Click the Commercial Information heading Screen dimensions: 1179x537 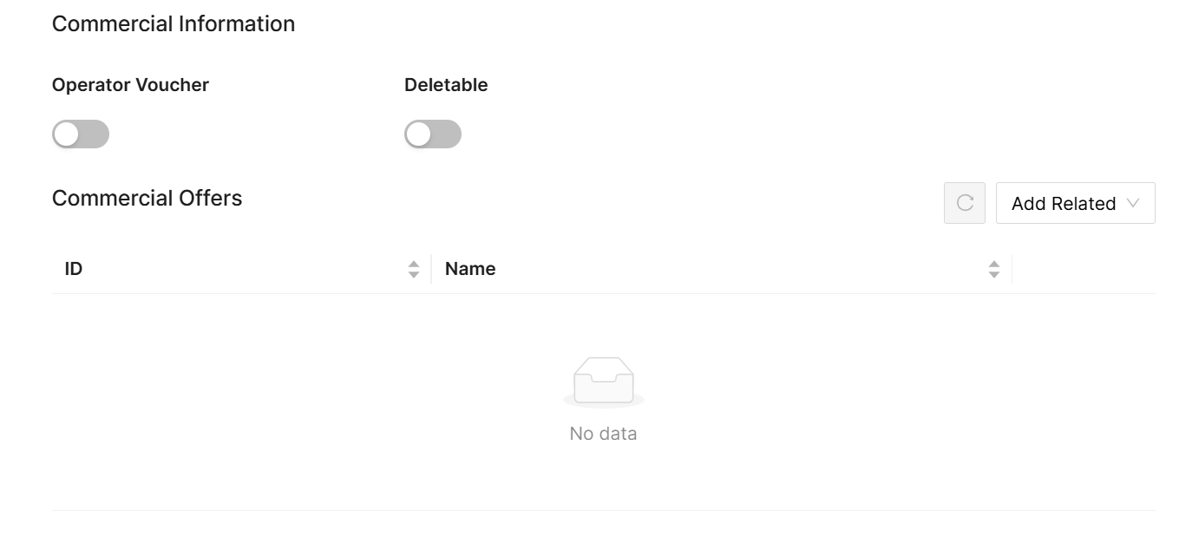[x=174, y=24]
